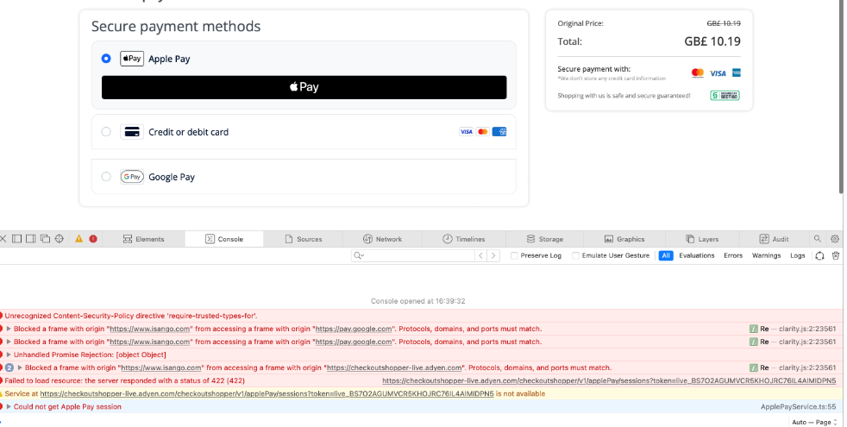Filter the console to Warnings only
The width and height of the screenshot is (847, 427).
click(766, 255)
